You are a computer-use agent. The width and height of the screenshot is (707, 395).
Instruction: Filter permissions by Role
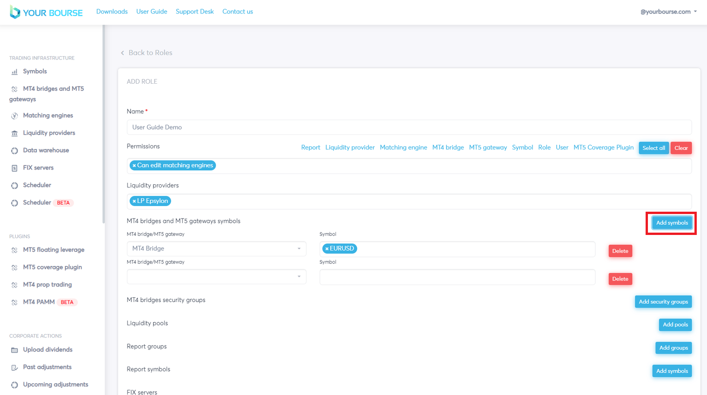545,147
